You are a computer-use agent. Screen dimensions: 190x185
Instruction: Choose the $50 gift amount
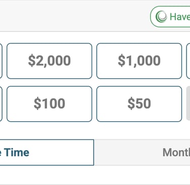[x=139, y=104]
